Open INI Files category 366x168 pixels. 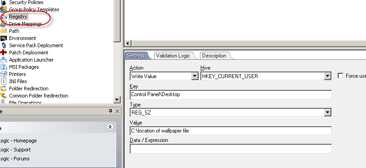pos(18,81)
